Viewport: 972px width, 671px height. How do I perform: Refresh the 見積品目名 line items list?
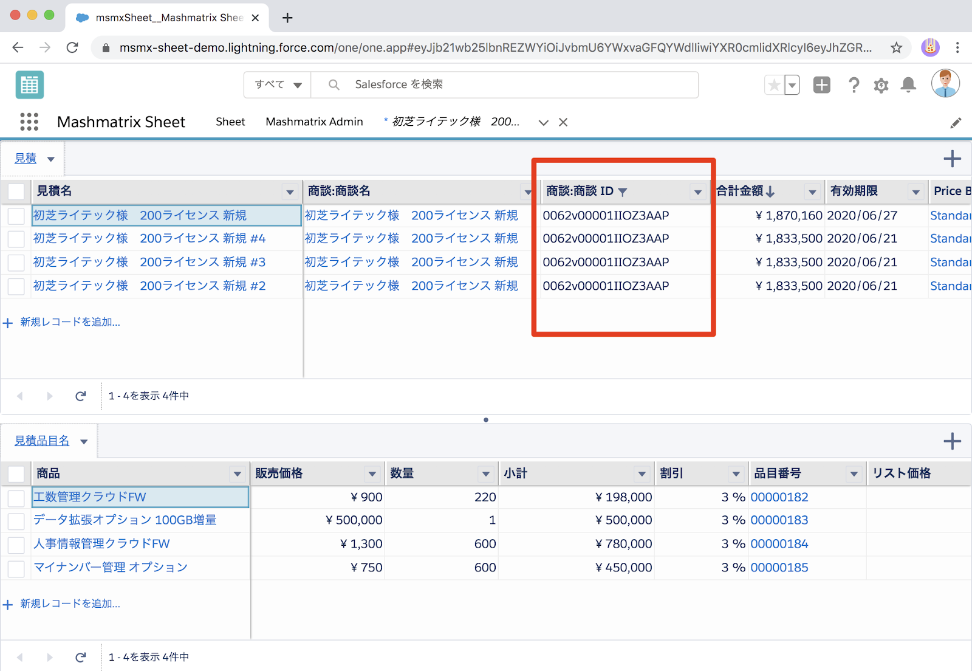80,657
